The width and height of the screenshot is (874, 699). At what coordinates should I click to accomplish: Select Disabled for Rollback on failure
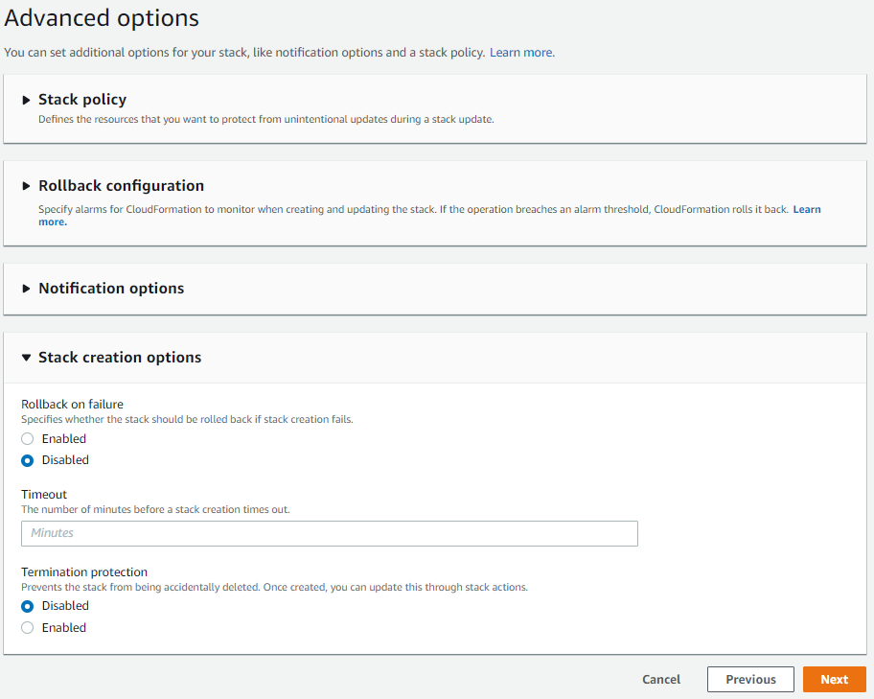28,460
